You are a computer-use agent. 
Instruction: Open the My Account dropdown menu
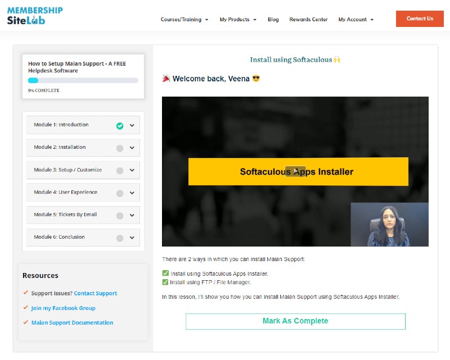pos(355,20)
